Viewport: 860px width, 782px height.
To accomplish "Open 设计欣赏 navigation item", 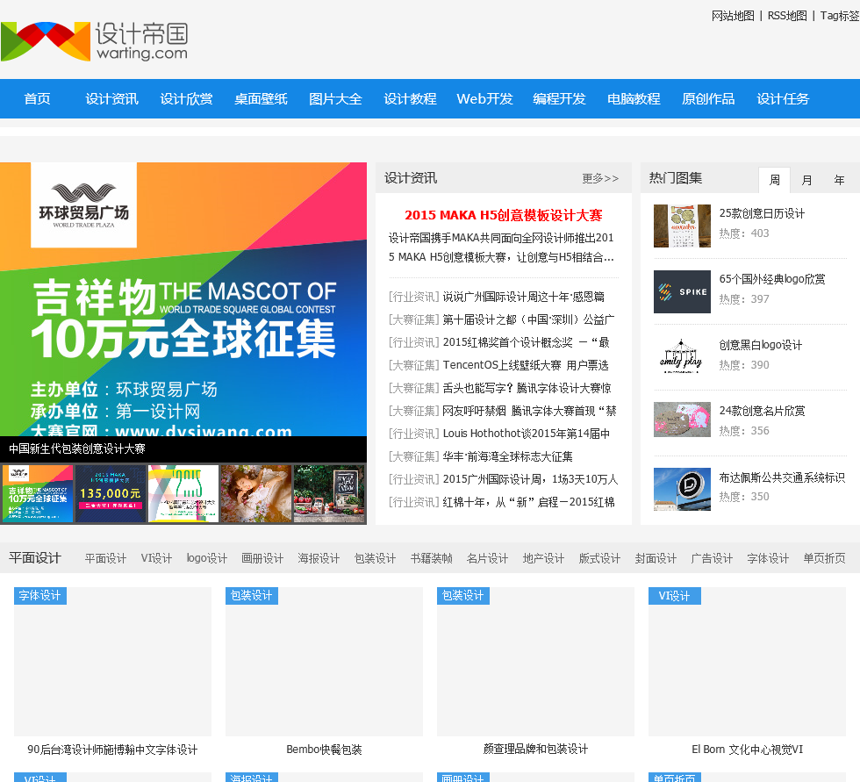I will point(186,98).
